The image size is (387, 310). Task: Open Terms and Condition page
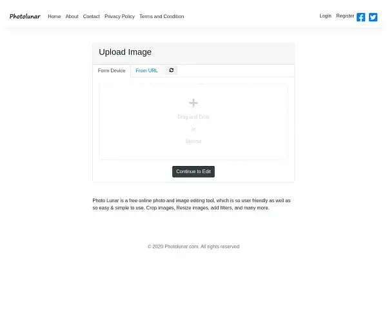pos(161,16)
